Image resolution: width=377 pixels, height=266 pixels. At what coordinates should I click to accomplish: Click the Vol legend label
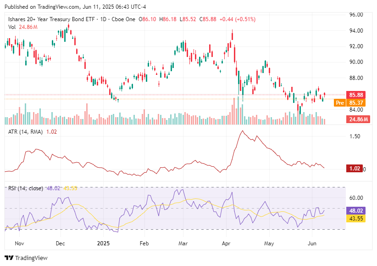pyautogui.click(x=12, y=27)
